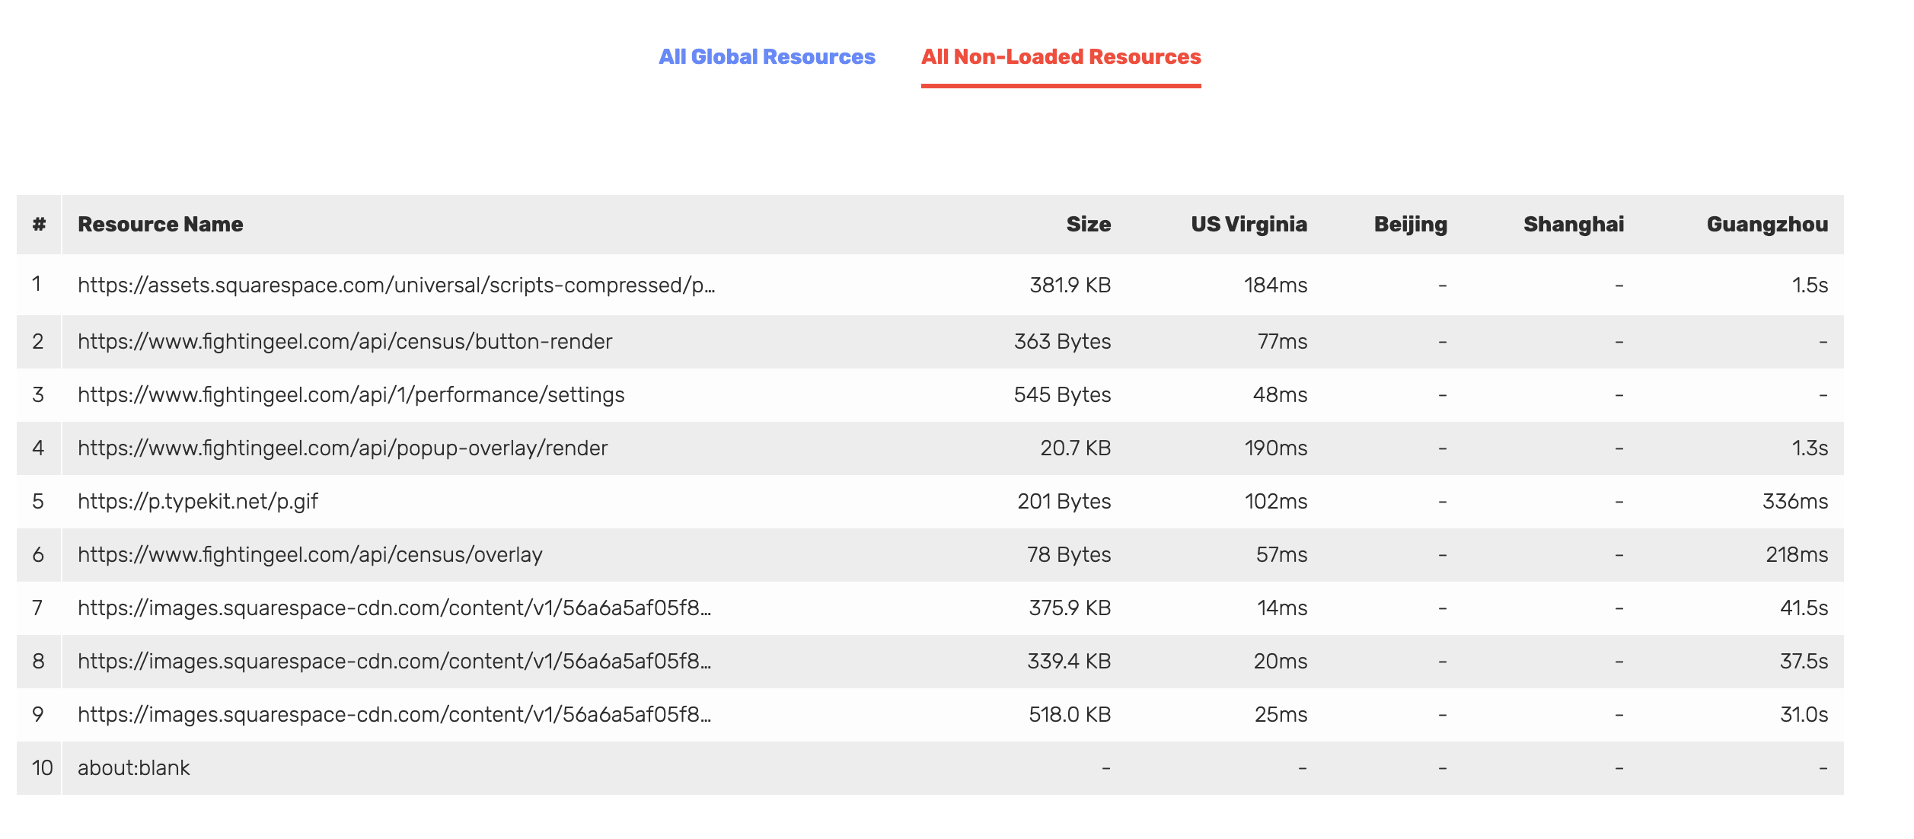Open the census/overlay resource URL

pos(310,555)
